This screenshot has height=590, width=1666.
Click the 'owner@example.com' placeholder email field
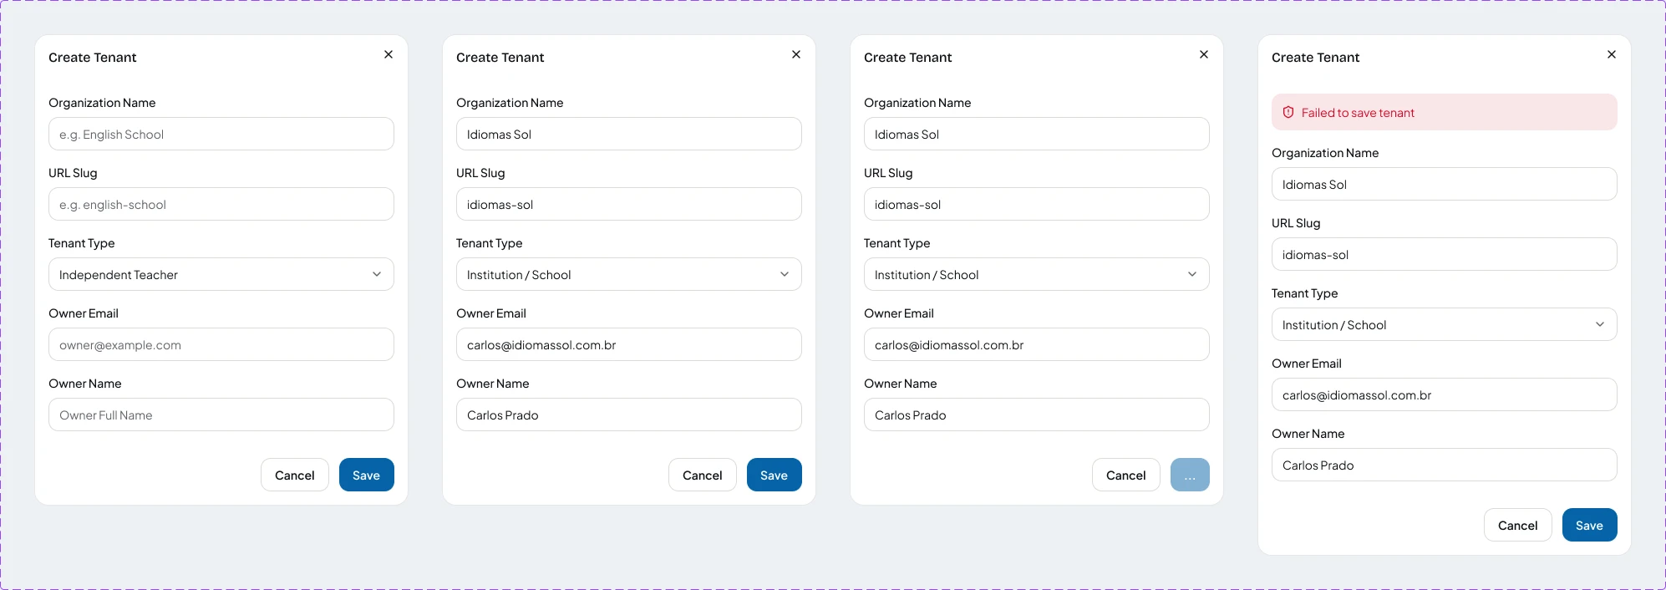point(221,344)
